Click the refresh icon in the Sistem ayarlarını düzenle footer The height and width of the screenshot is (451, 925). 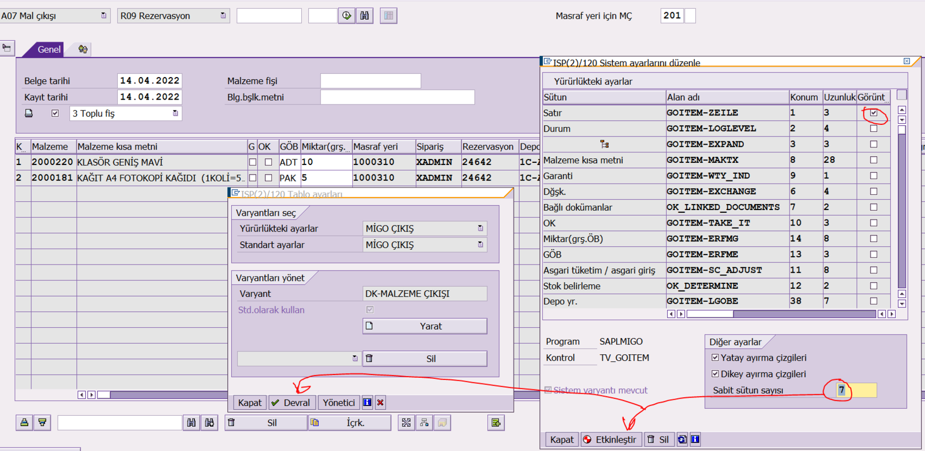[682, 439]
